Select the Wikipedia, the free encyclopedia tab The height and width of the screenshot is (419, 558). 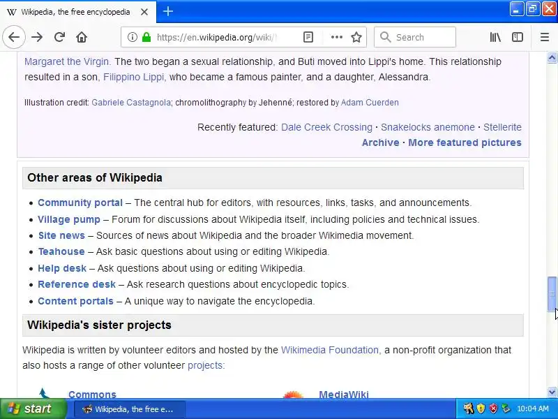click(77, 12)
